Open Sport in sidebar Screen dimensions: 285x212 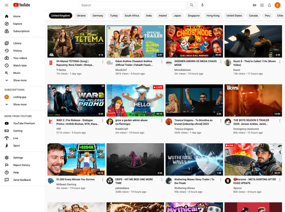pos(22,146)
